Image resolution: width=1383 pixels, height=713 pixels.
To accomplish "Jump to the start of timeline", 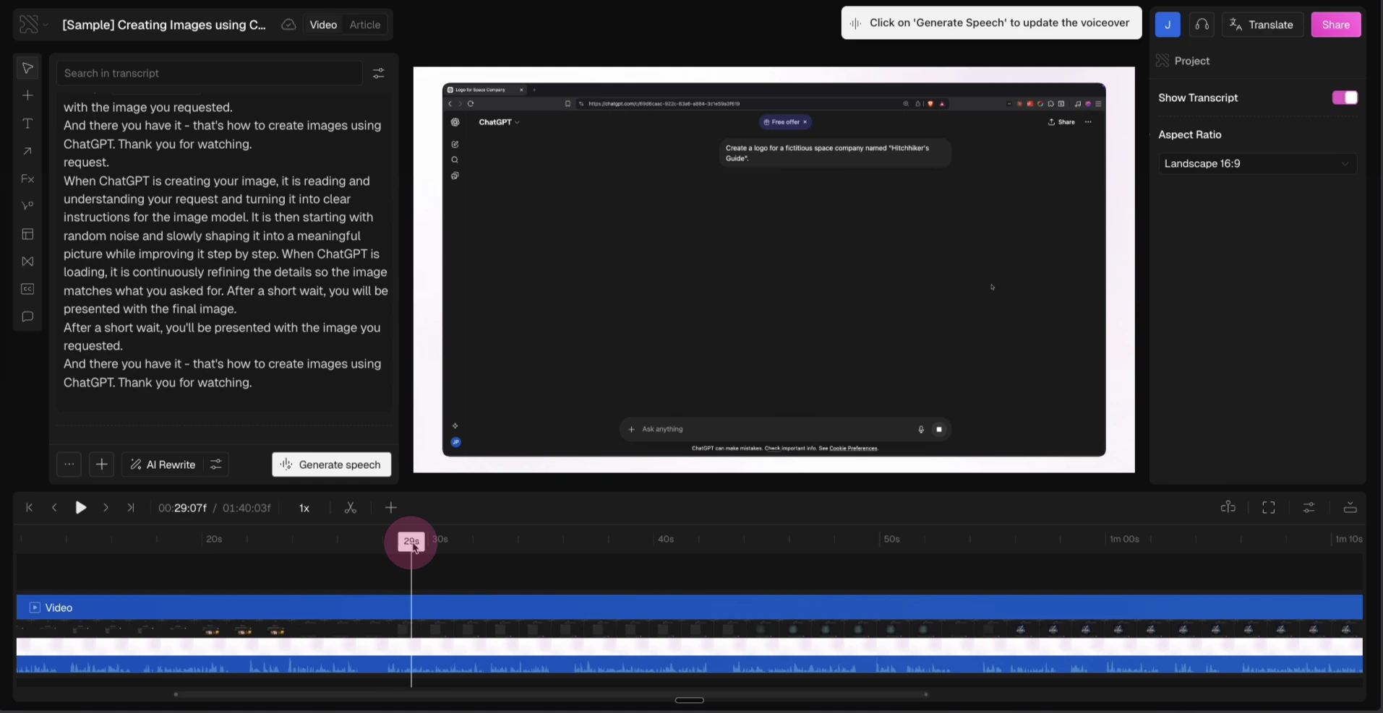I will 30,508.
